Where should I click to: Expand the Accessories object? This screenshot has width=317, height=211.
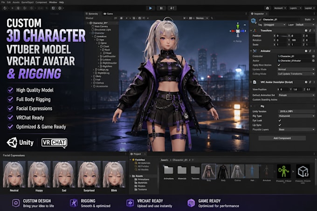pos(92,86)
